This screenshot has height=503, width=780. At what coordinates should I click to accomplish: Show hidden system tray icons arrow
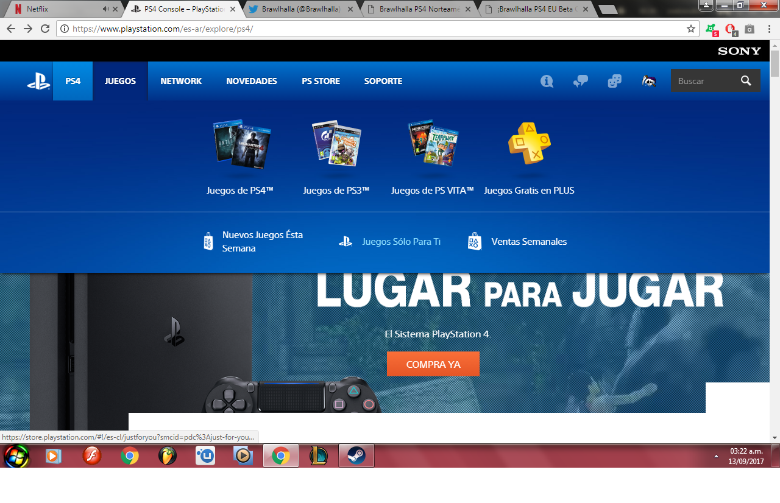click(716, 456)
